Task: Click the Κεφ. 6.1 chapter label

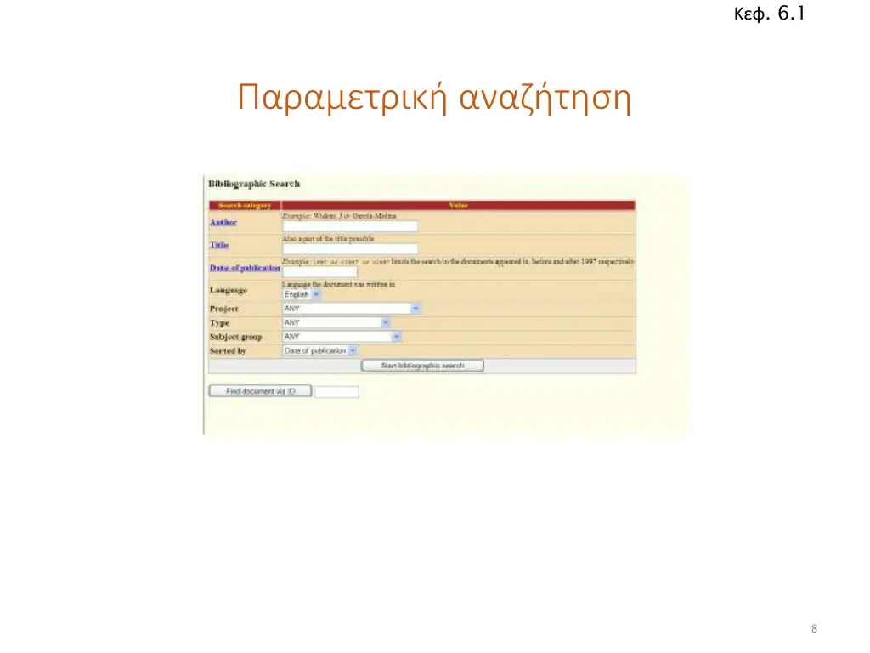Action: click(769, 14)
